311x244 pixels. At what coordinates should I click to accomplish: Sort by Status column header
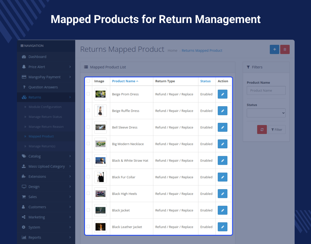205,81
